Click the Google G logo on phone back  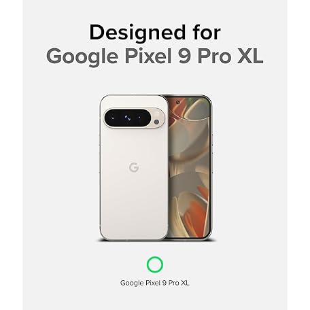134,167
